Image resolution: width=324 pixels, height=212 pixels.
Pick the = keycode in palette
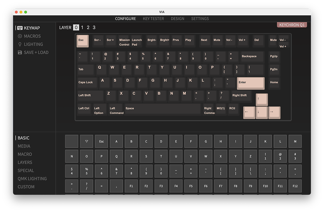tap(102, 186)
